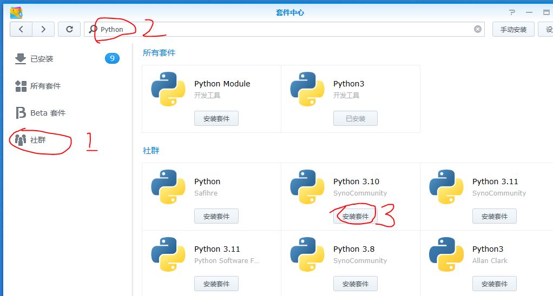Open the help question mark
The width and height of the screenshot is (553, 296).
512,12
